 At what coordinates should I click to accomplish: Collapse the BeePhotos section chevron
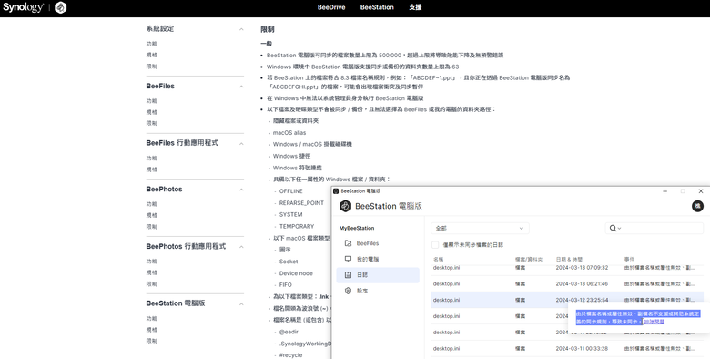click(x=241, y=190)
